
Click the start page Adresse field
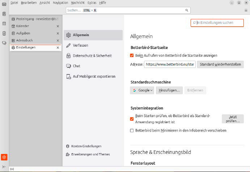pyautogui.click(x=170, y=64)
